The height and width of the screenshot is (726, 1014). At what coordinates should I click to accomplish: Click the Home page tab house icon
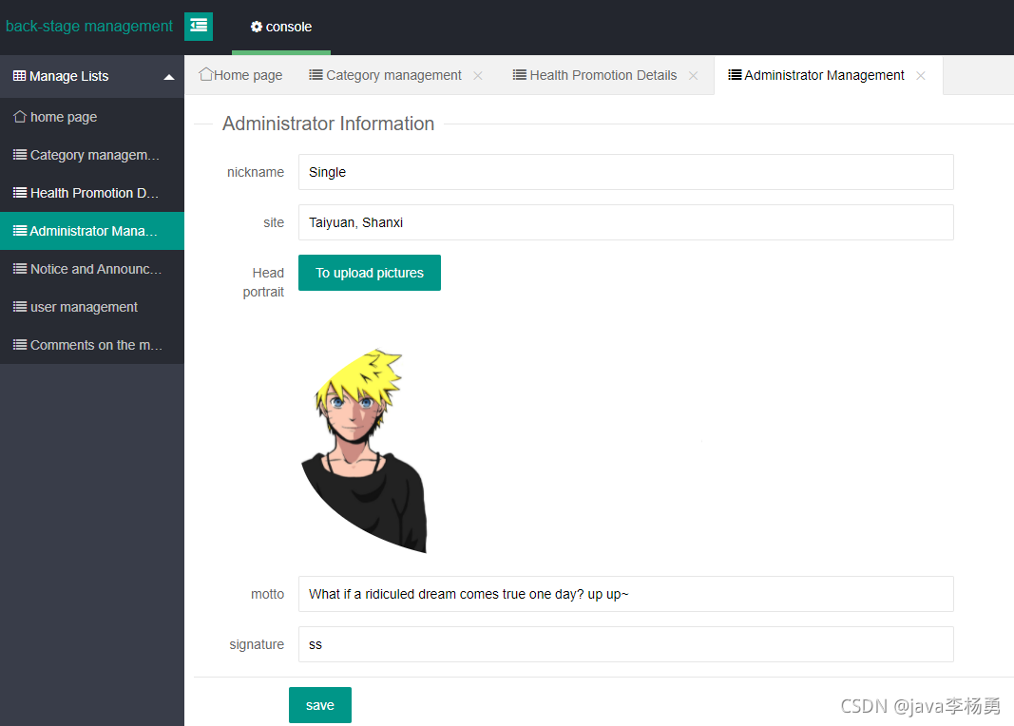(x=205, y=74)
